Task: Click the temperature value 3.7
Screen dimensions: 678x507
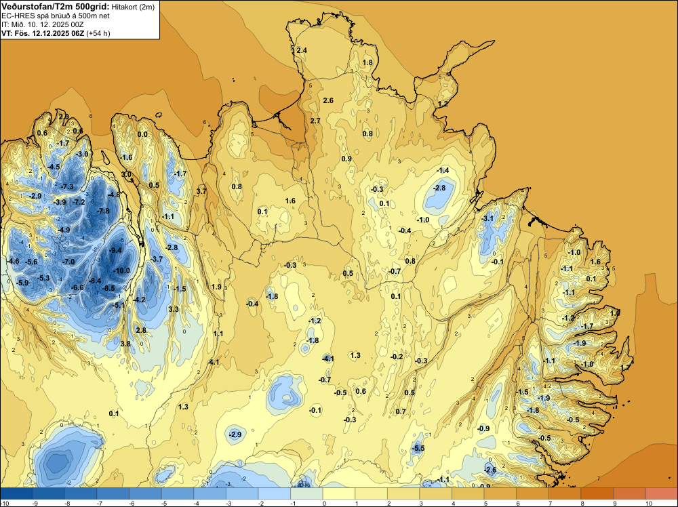Action: coord(201,191)
